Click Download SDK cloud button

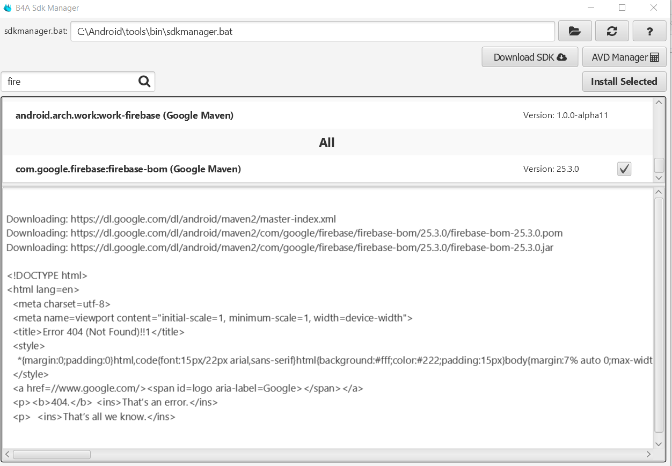pos(530,57)
